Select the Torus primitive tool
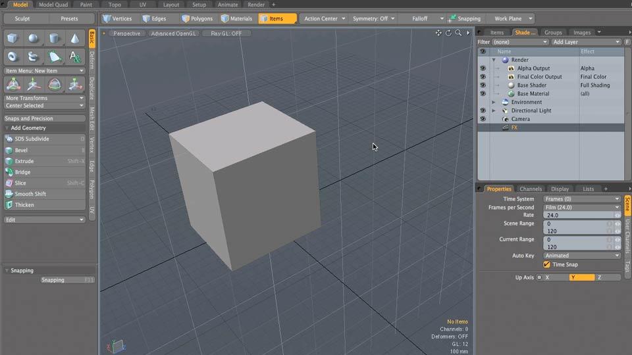 [13, 57]
